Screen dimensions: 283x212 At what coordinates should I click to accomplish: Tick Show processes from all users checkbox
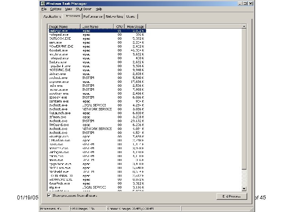point(49,195)
